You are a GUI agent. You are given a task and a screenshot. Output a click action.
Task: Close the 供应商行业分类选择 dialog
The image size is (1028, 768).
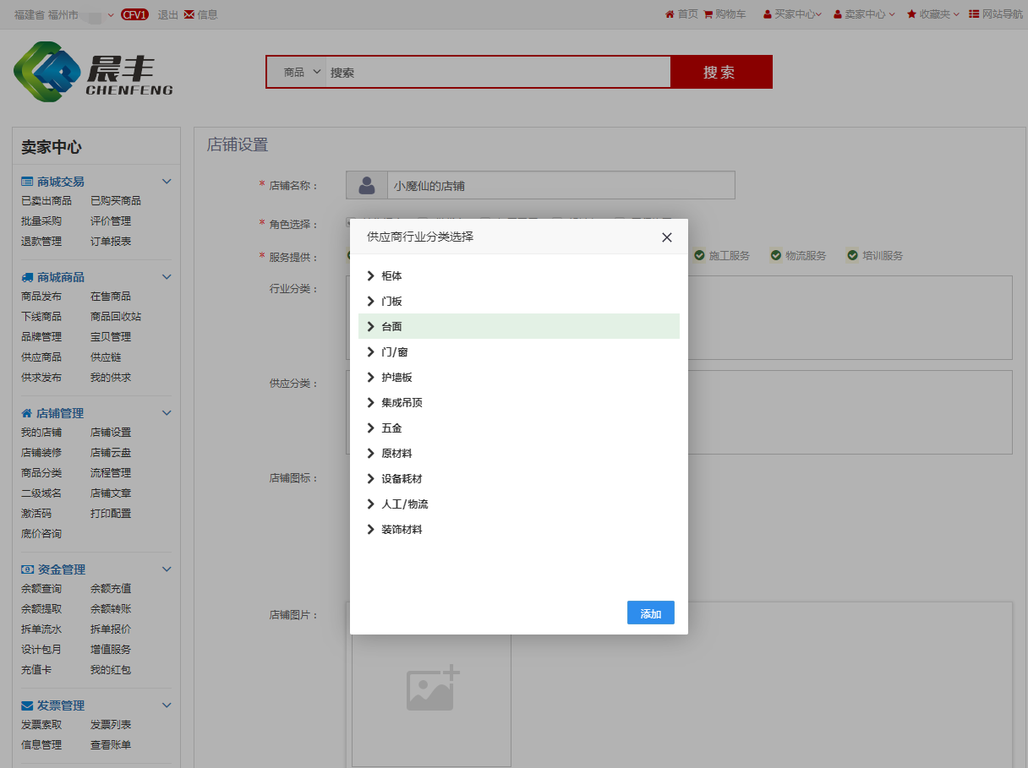[667, 237]
